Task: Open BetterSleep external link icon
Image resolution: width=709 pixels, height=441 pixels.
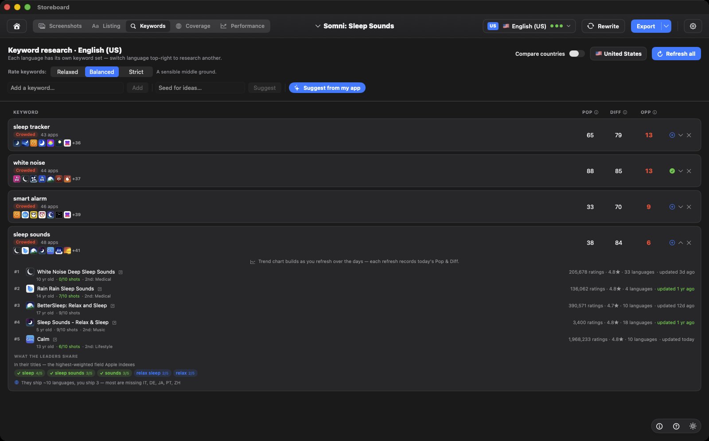Action: click(113, 306)
